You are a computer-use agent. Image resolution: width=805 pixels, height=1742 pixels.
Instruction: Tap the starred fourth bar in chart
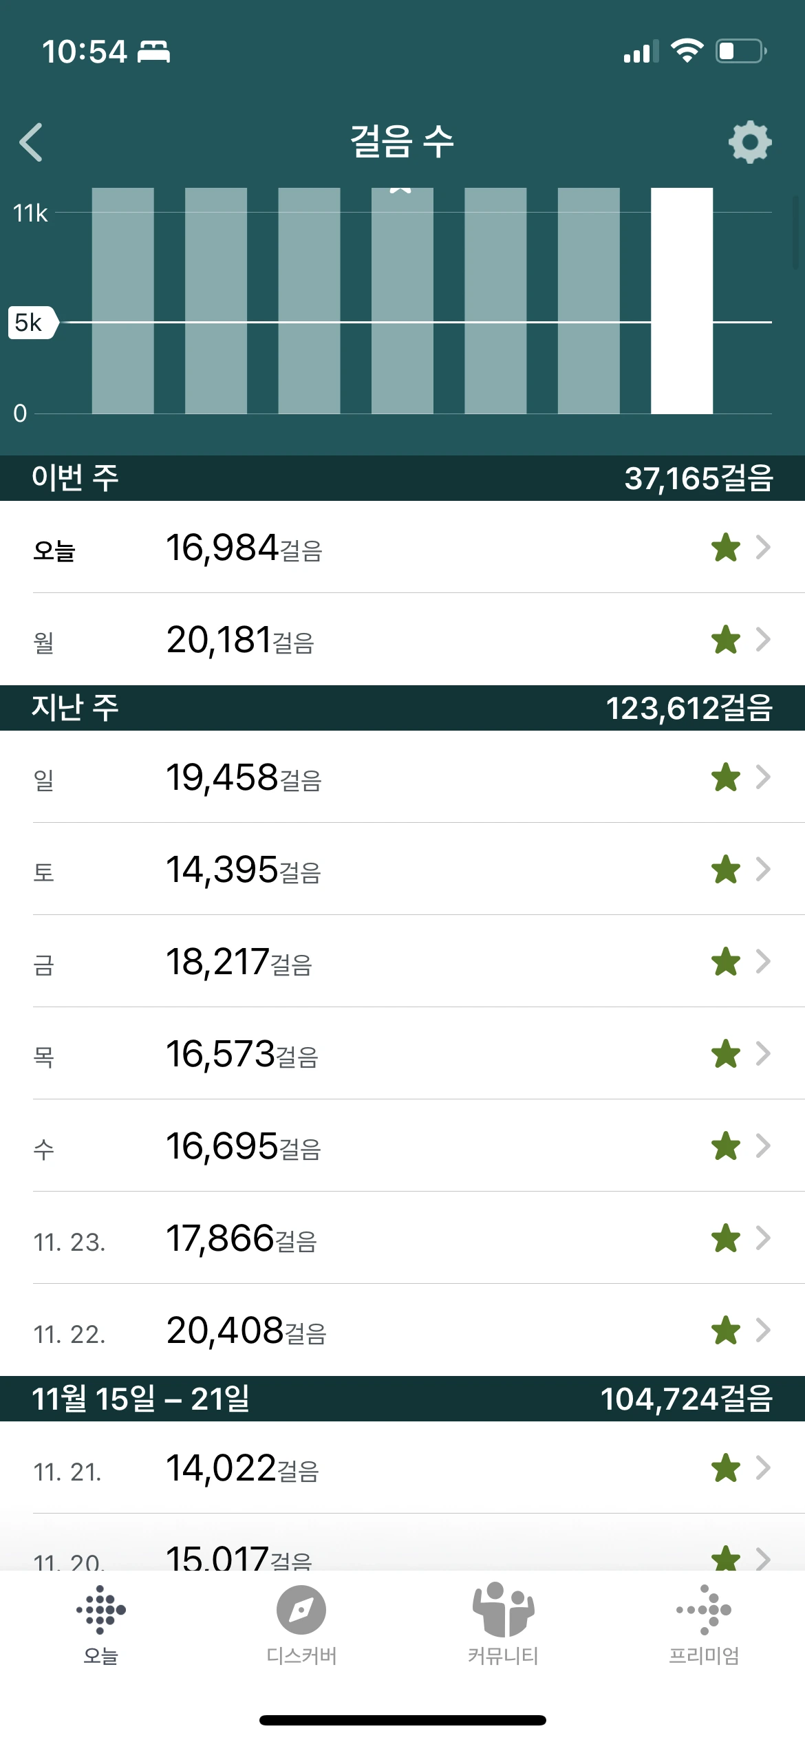point(402,301)
